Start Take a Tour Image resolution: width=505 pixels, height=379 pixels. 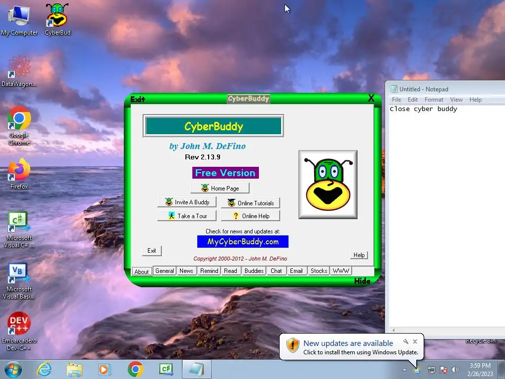tap(187, 216)
